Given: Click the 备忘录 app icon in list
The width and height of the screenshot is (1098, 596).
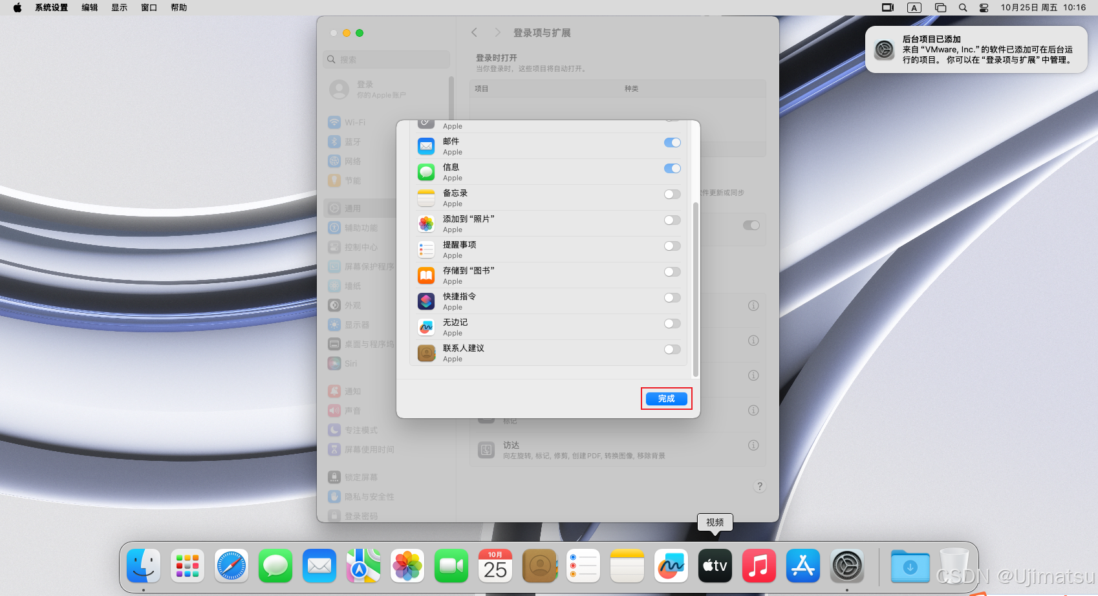Looking at the screenshot, I should (x=426, y=198).
